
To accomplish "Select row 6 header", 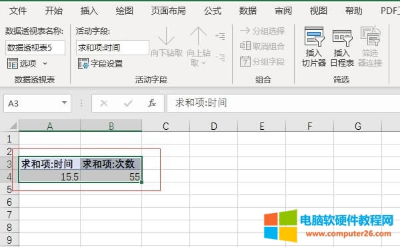I will pyautogui.click(x=9, y=202).
